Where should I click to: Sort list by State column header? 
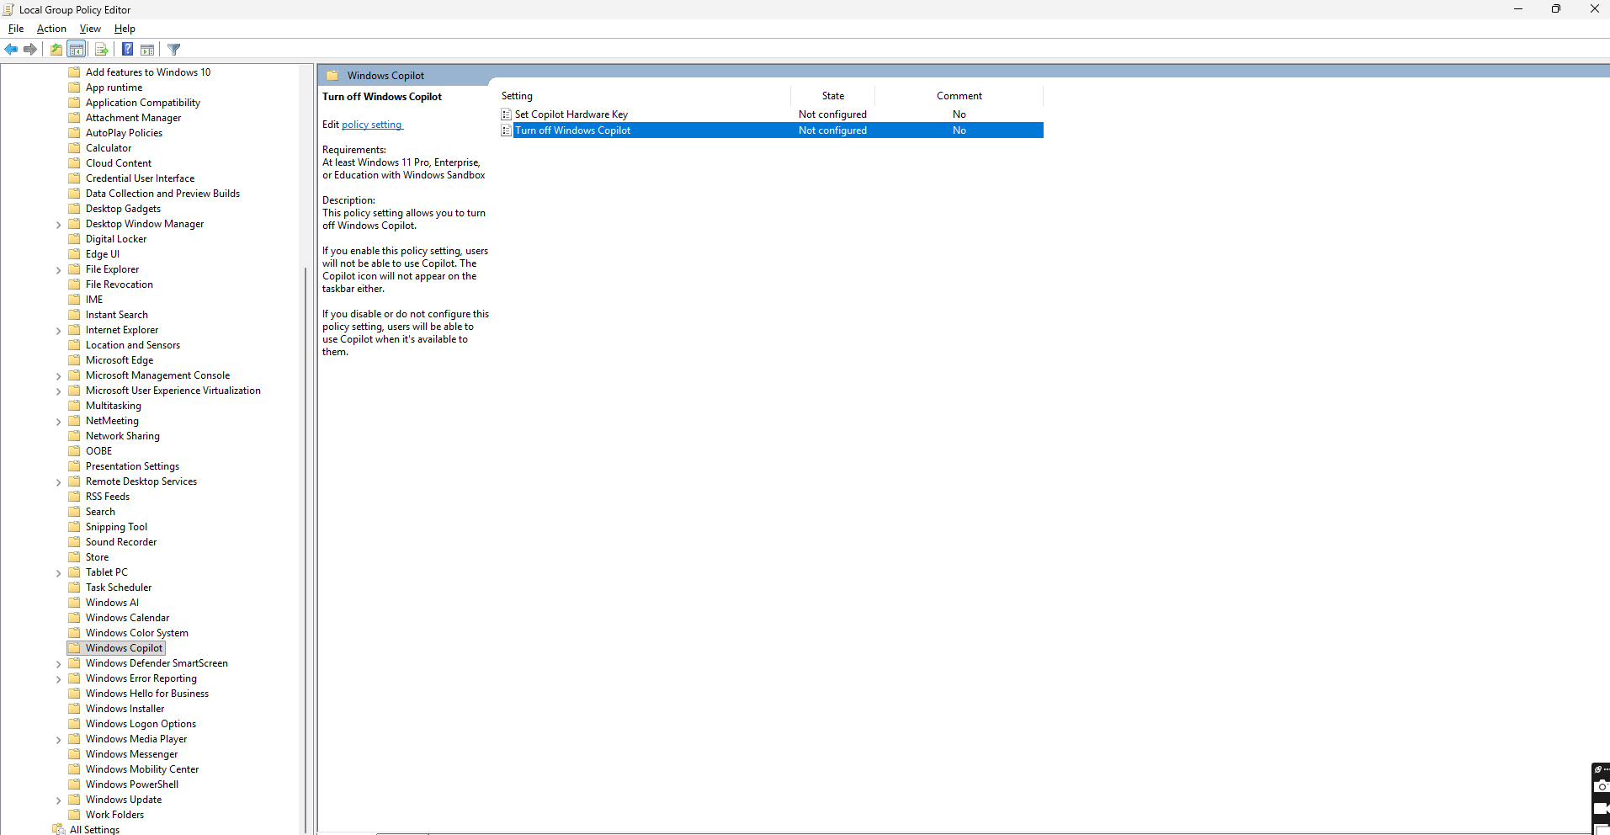click(x=832, y=96)
